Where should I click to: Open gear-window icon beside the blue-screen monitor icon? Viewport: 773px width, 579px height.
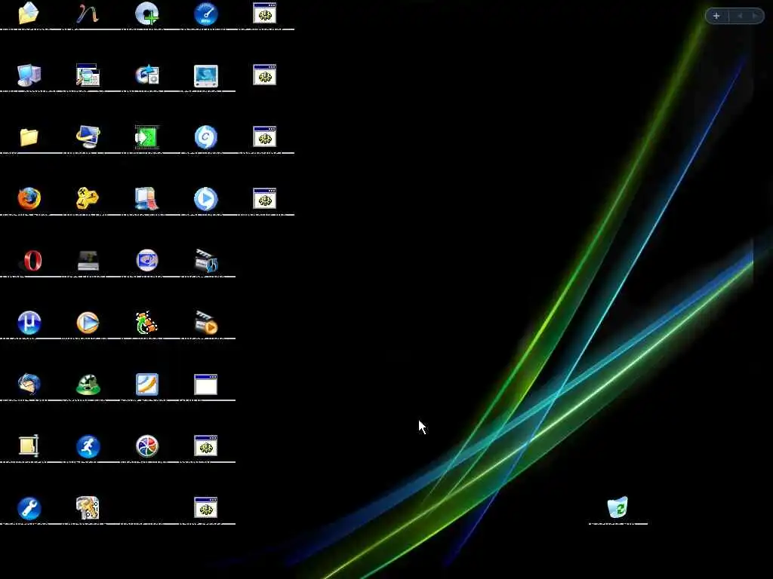tap(265, 75)
